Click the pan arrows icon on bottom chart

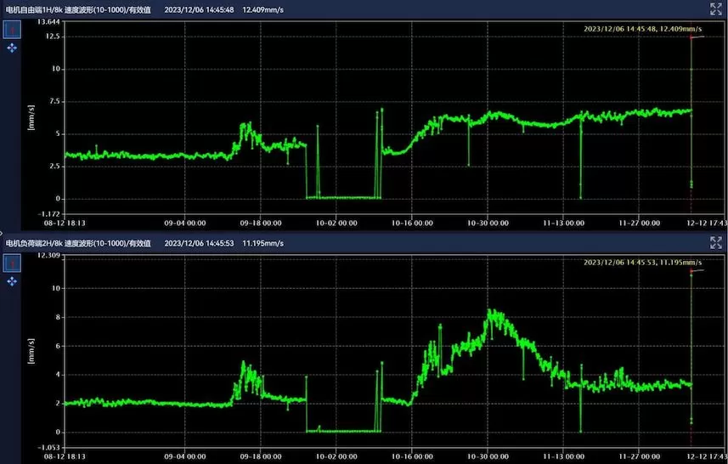click(x=12, y=281)
